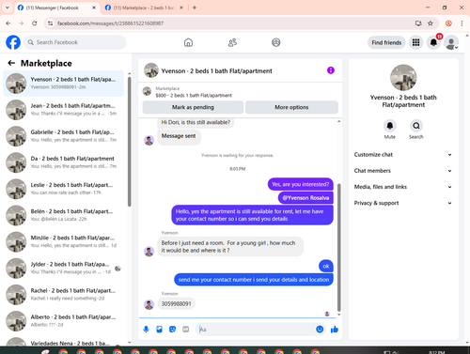Open the tab search dropdown arrow

(8, 8)
